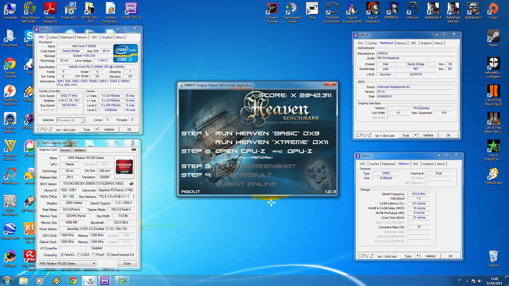509x286 pixels.
Task: Open the Sensors tab in GPU-Z
Action: 65,150
